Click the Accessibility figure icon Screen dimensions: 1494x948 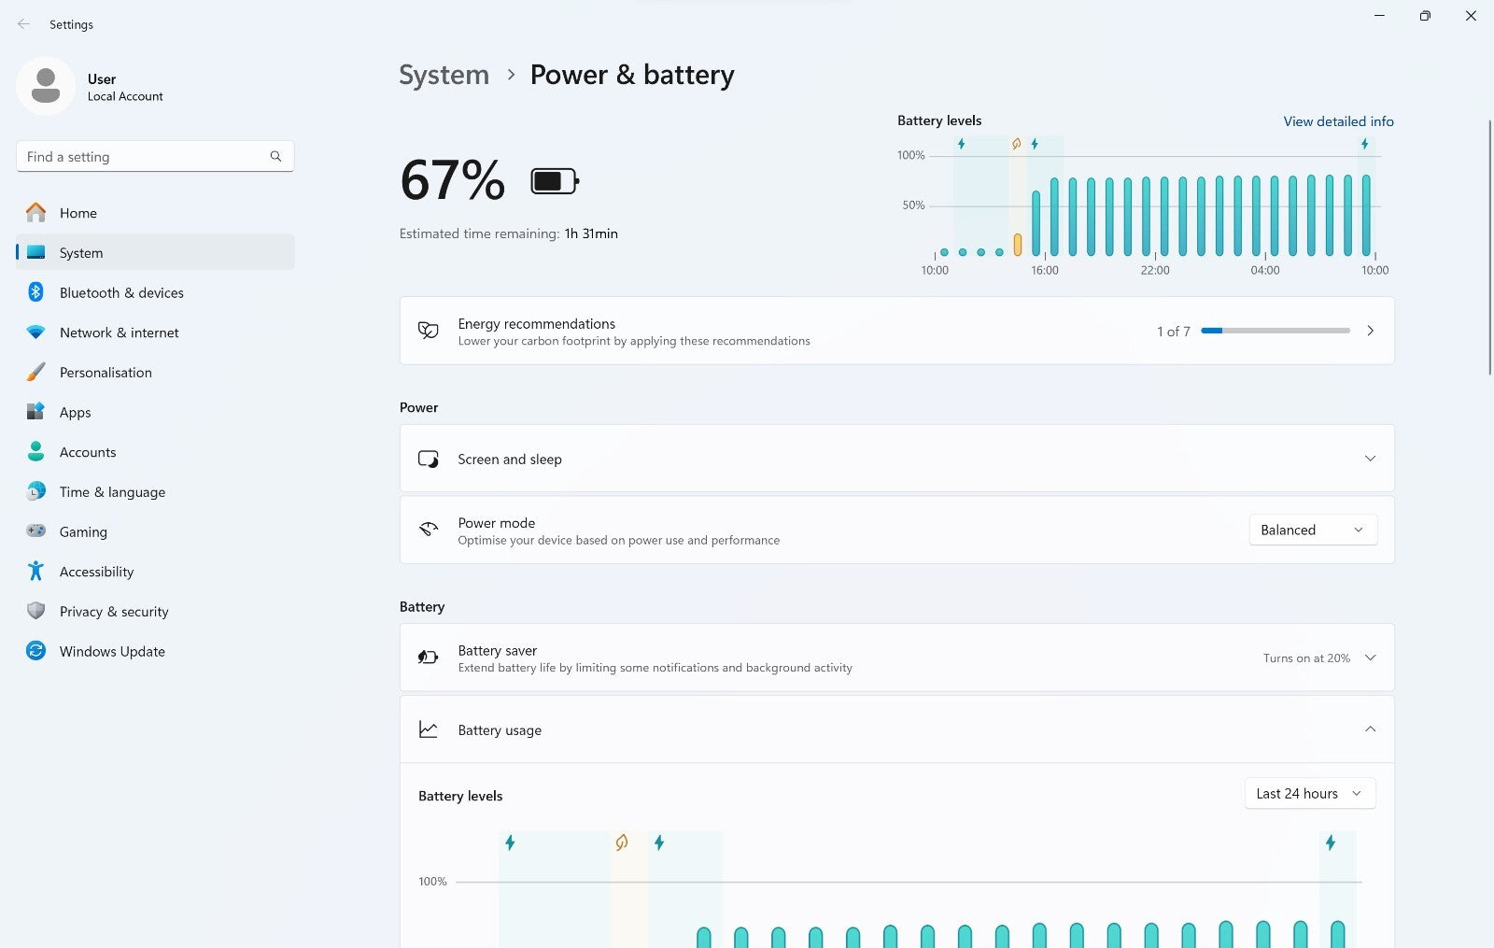[x=35, y=571]
